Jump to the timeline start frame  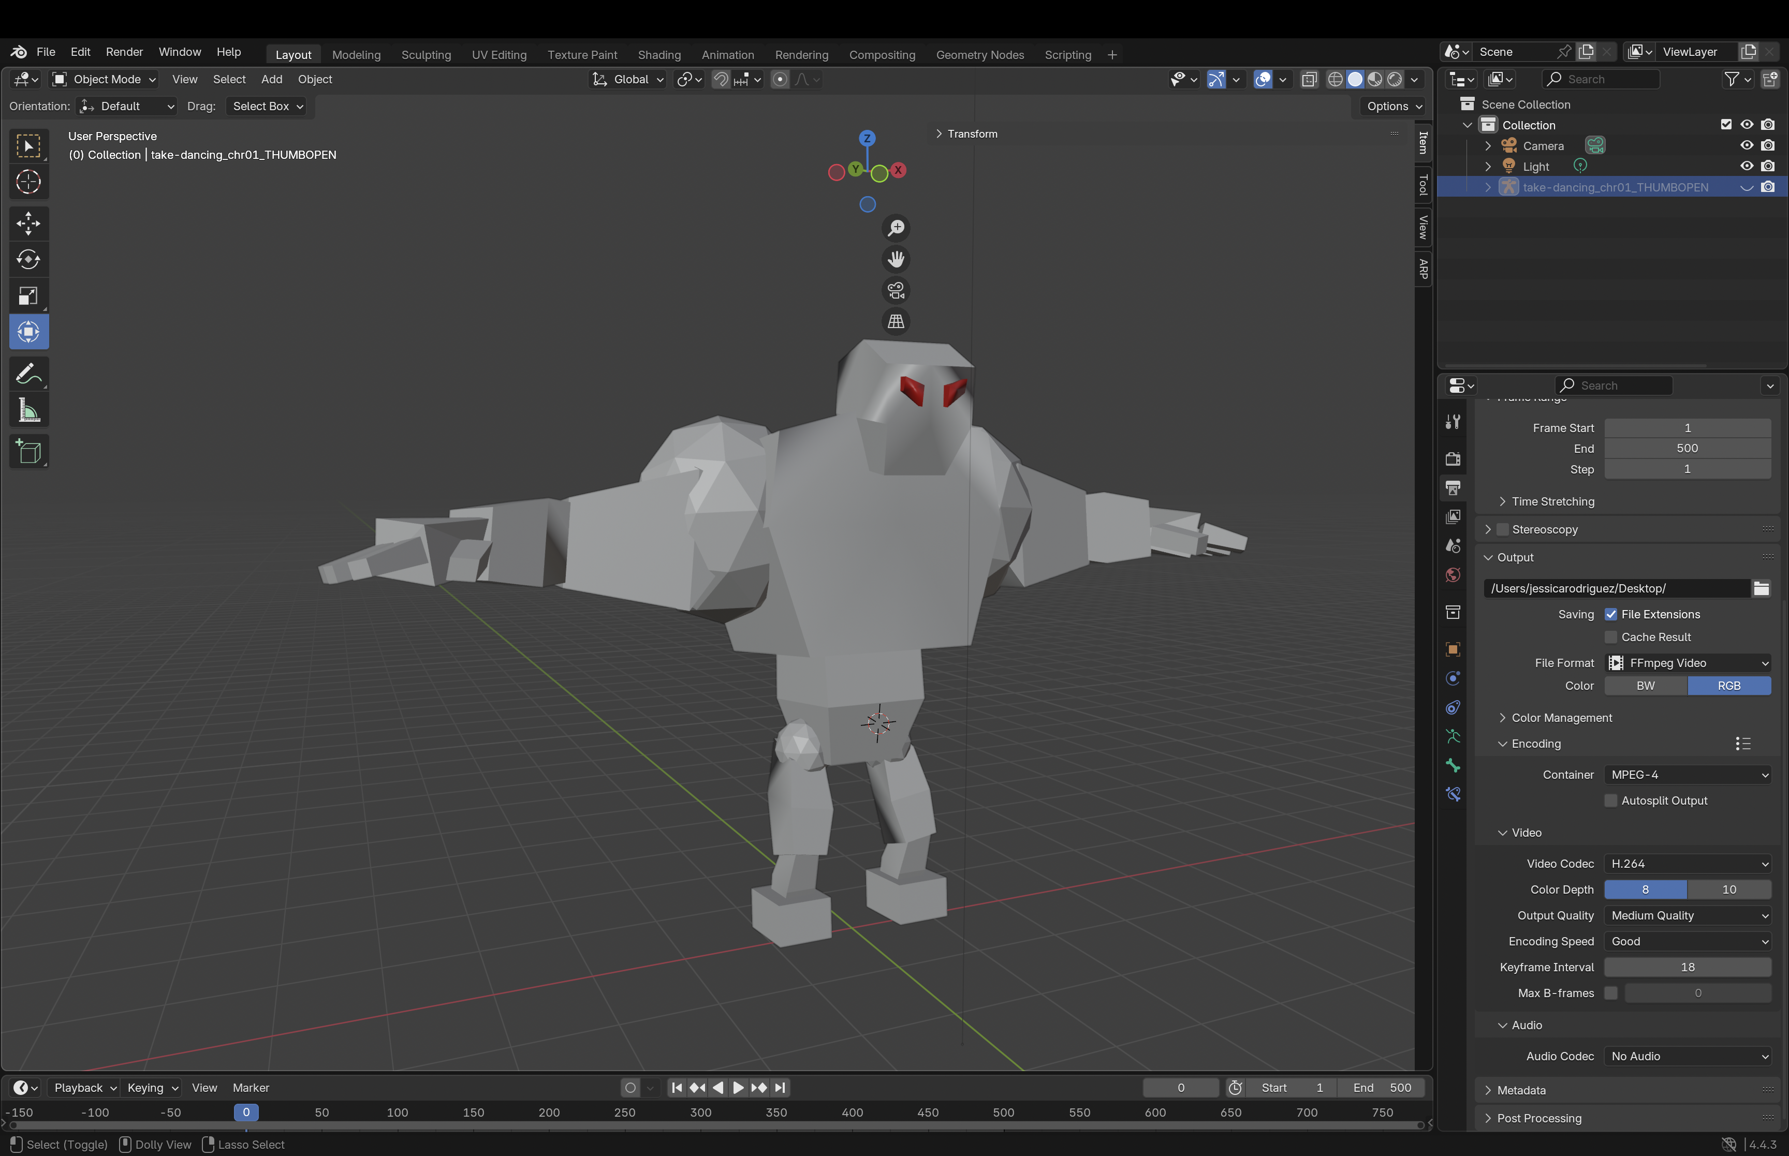677,1088
